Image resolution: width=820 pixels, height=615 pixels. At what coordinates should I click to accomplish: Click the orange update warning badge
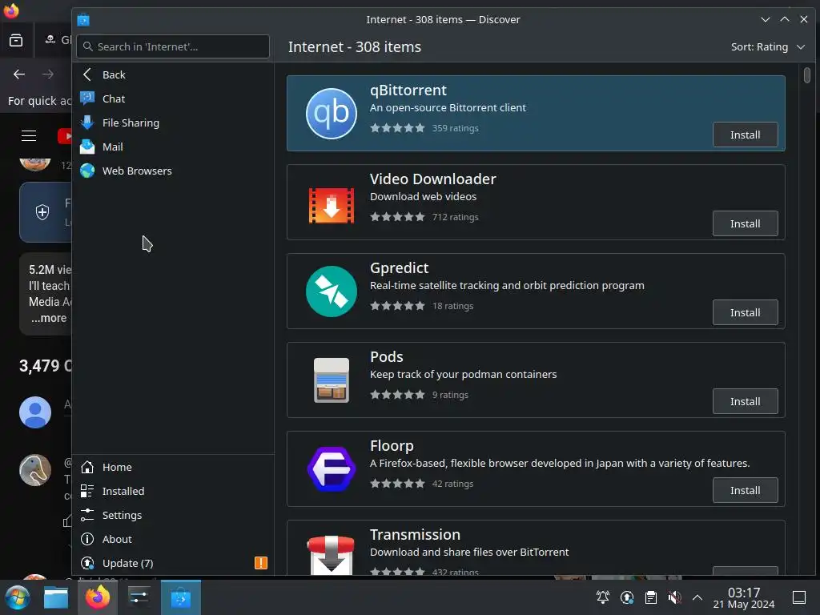pyautogui.click(x=260, y=563)
